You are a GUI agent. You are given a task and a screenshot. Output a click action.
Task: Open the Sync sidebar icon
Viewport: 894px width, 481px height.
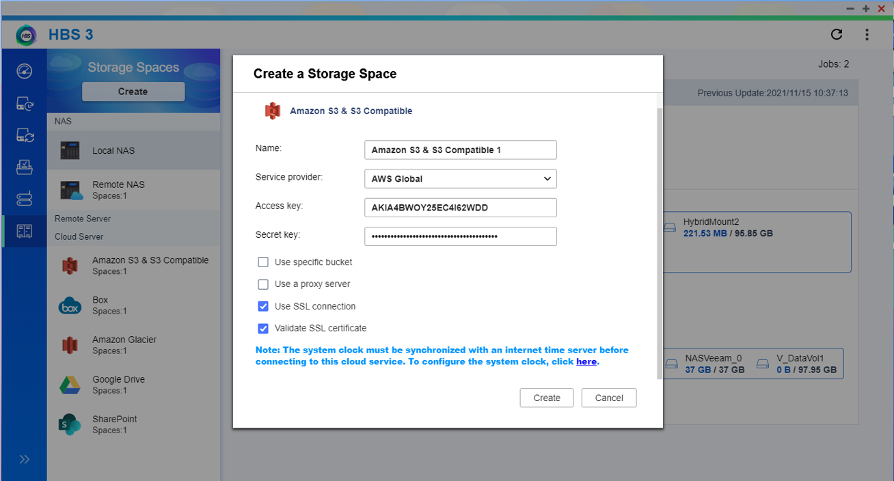[24, 135]
